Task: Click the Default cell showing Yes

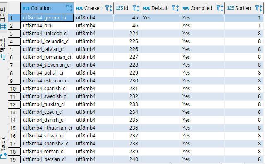Action: (x=160, y=18)
